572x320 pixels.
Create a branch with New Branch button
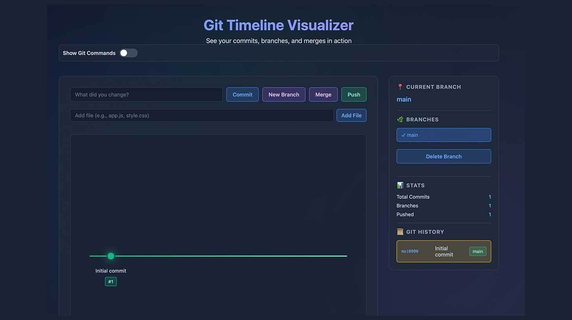[x=284, y=95]
